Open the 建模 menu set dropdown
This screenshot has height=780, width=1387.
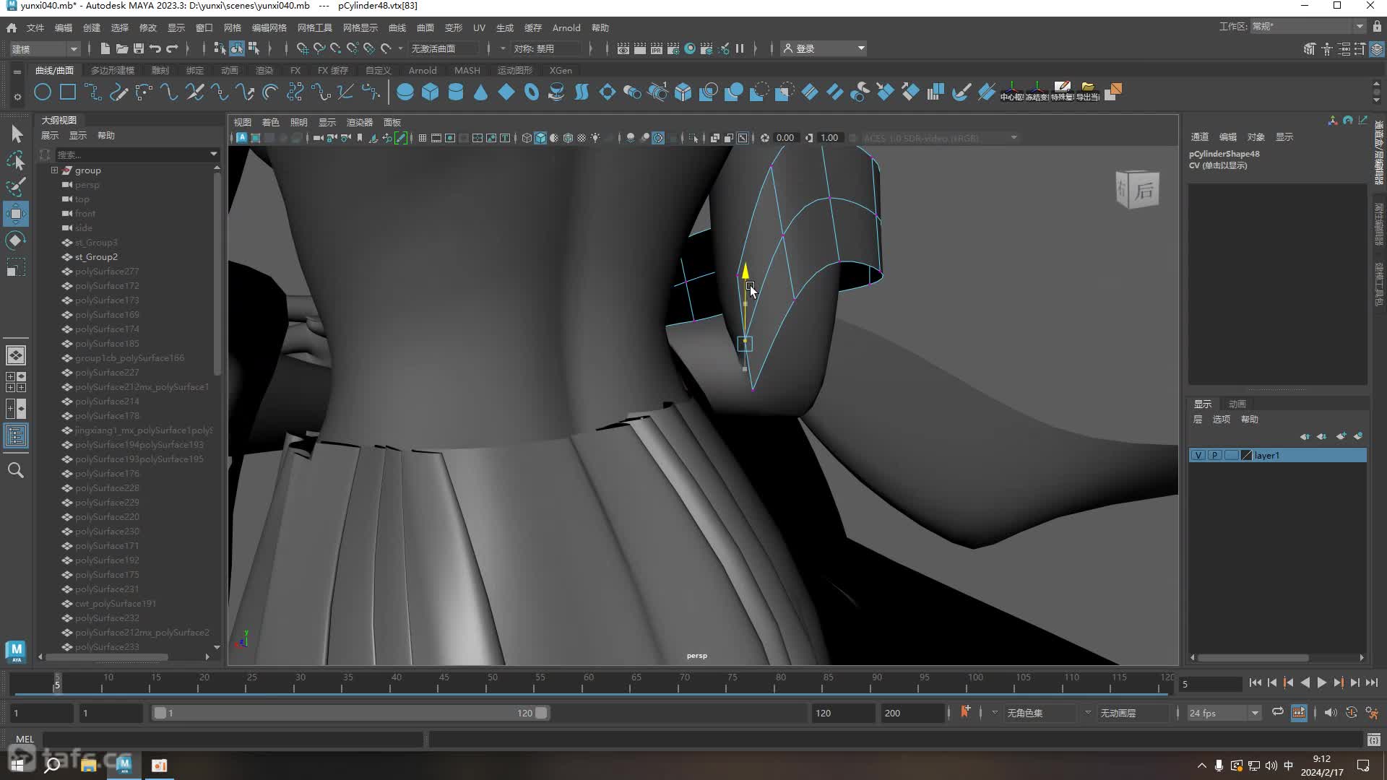[45, 48]
